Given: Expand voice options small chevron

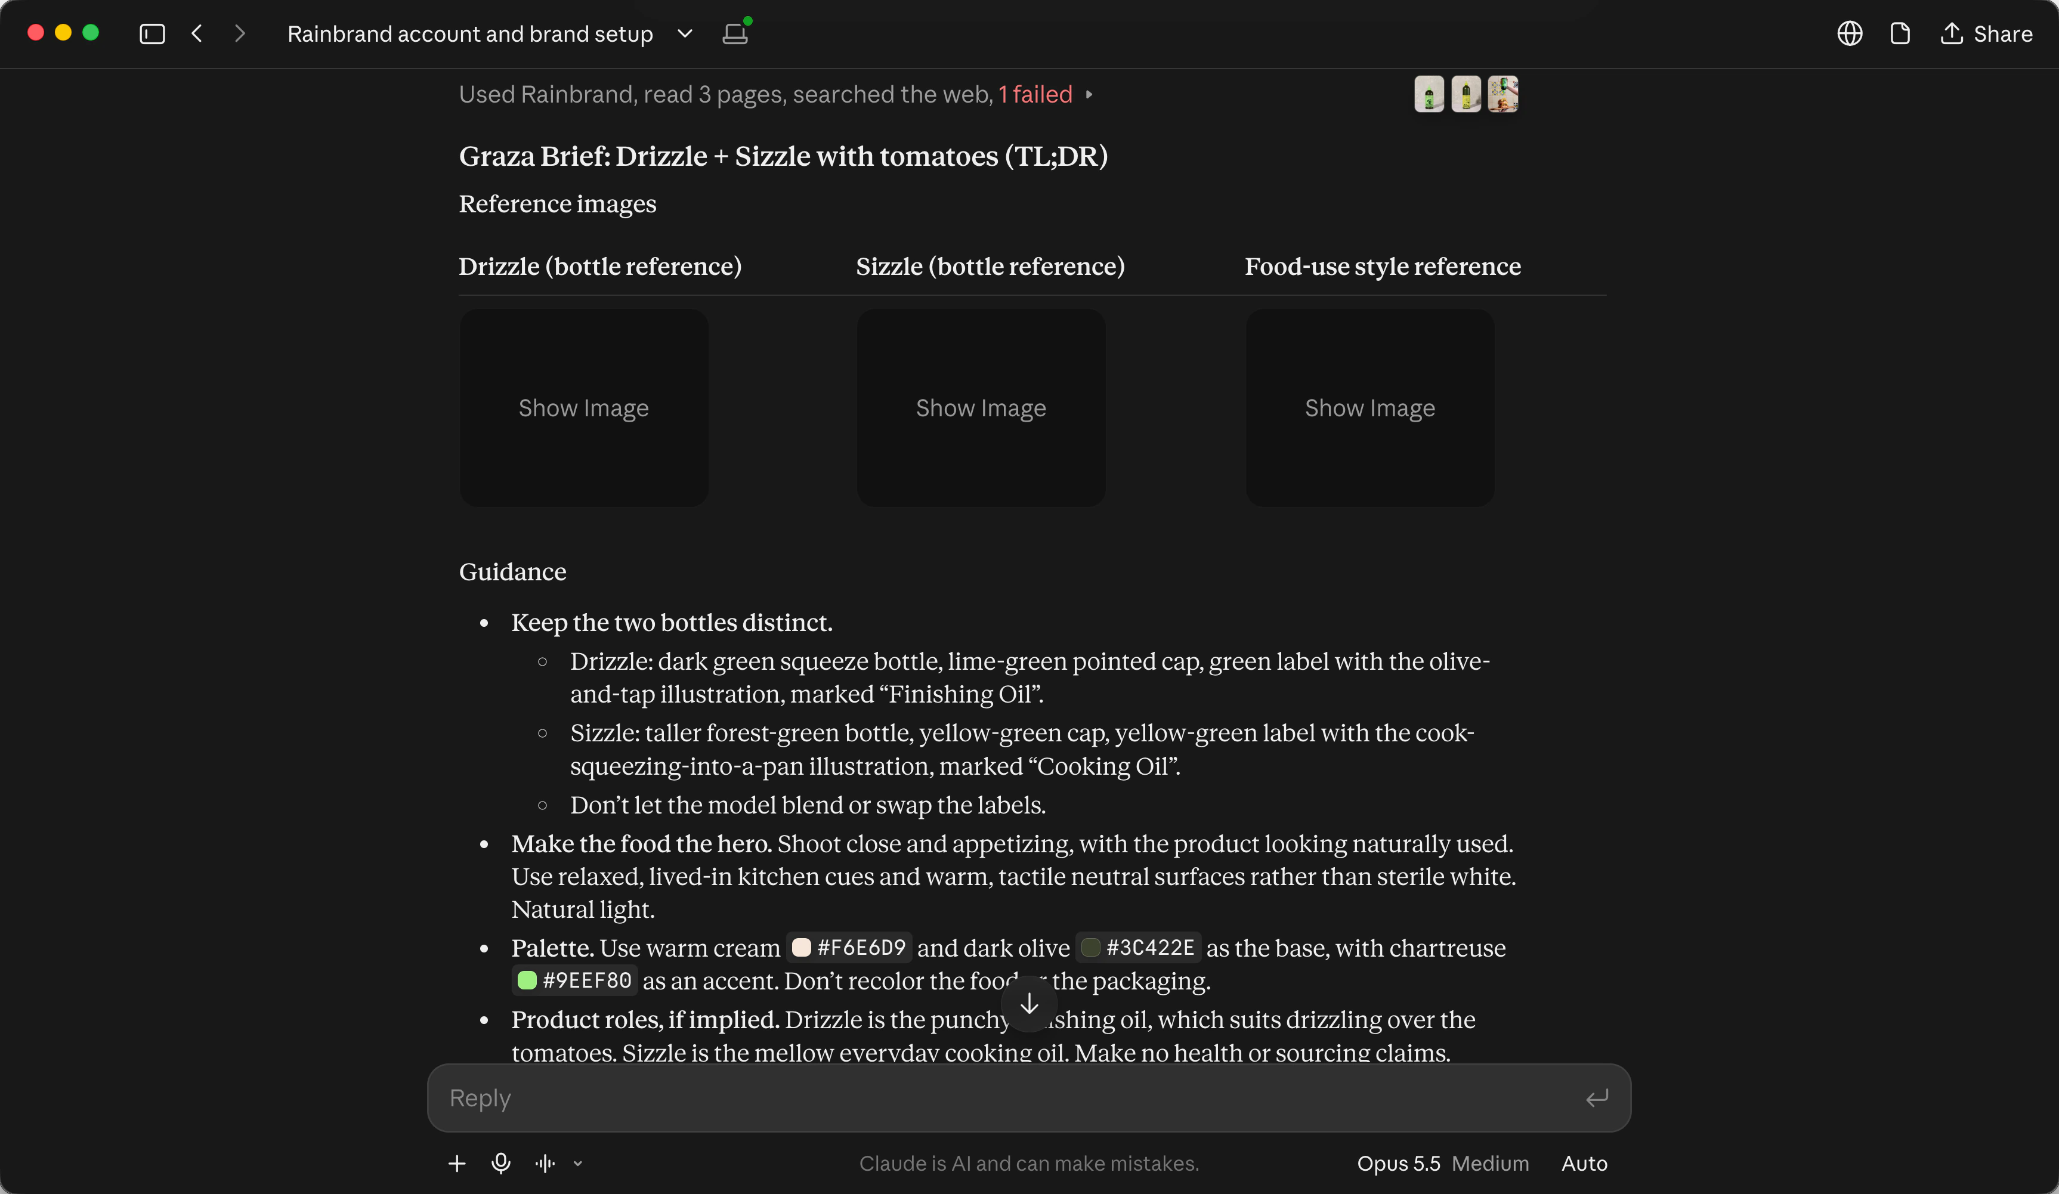Looking at the screenshot, I should tap(577, 1164).
